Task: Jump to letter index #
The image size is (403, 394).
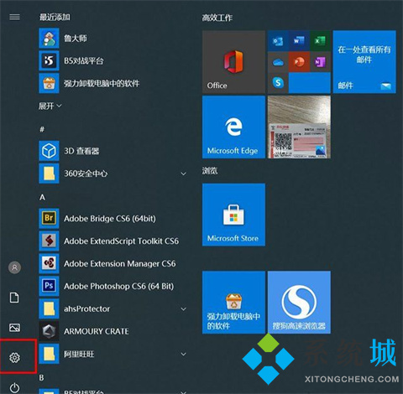Action: pos(42,129)
